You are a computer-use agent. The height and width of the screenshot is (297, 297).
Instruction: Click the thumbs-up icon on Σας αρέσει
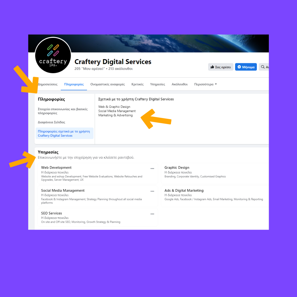tap(212, 67)
